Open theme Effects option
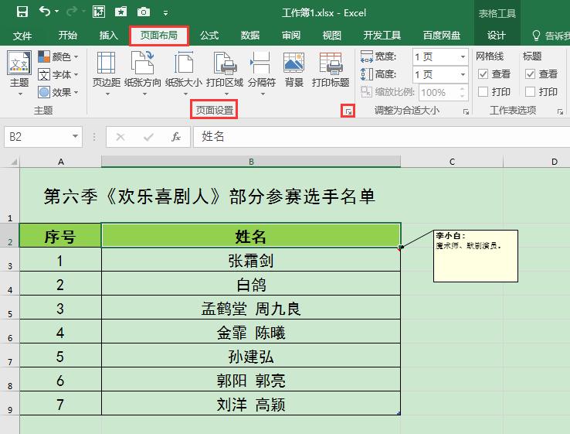 pos(58,92)
